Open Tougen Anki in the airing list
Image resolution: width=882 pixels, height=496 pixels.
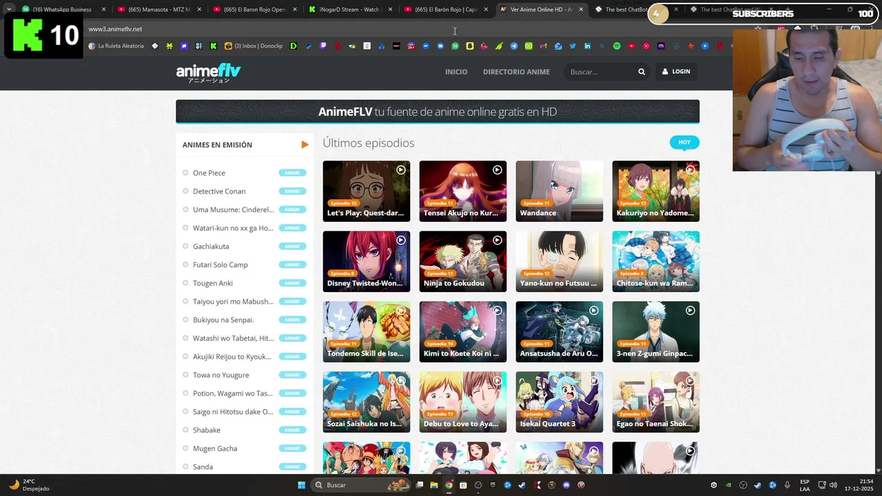(x=213, y=283)
